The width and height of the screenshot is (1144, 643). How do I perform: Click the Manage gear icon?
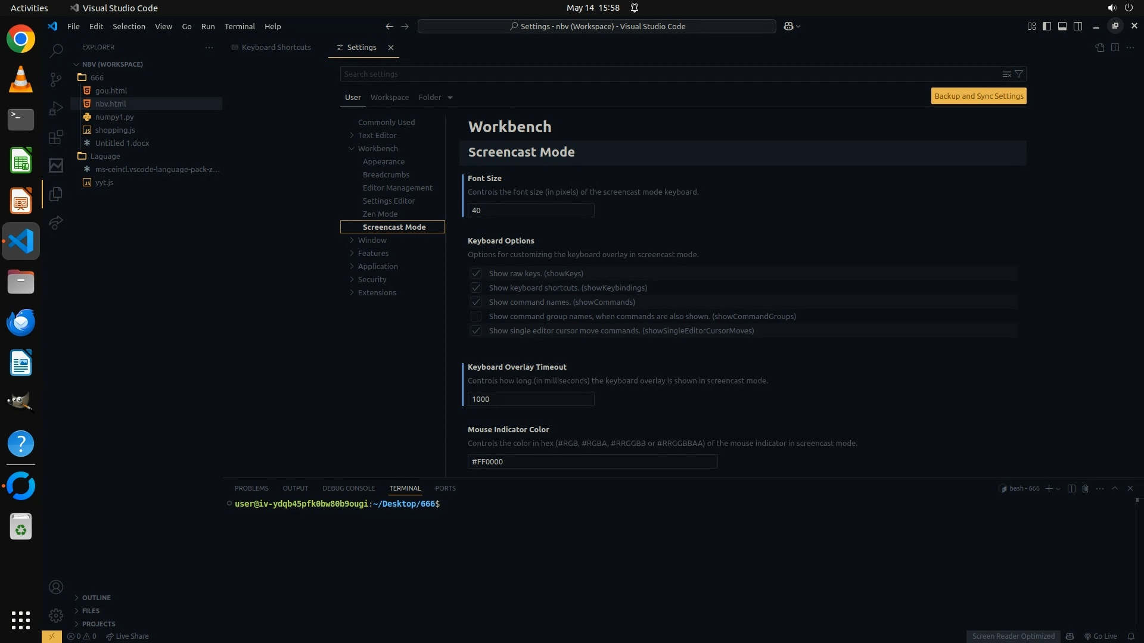point(56,615)
